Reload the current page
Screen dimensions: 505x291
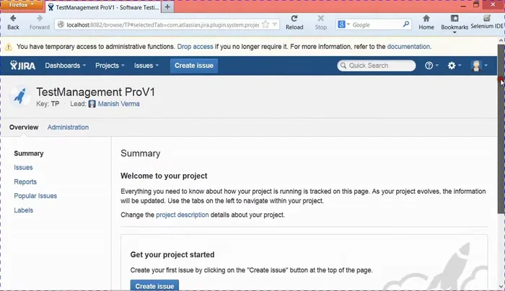click(x=294, y=22)
